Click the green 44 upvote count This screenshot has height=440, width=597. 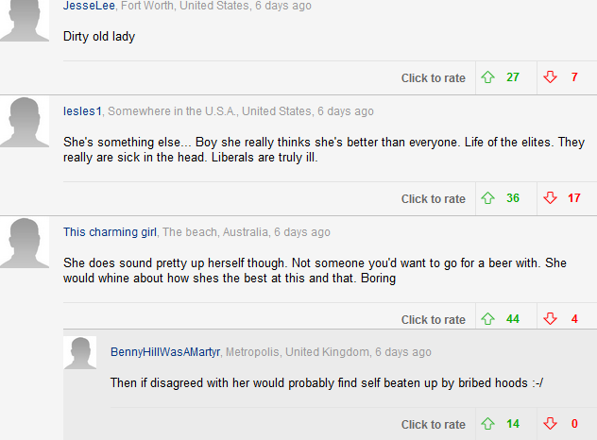(513, 319)
